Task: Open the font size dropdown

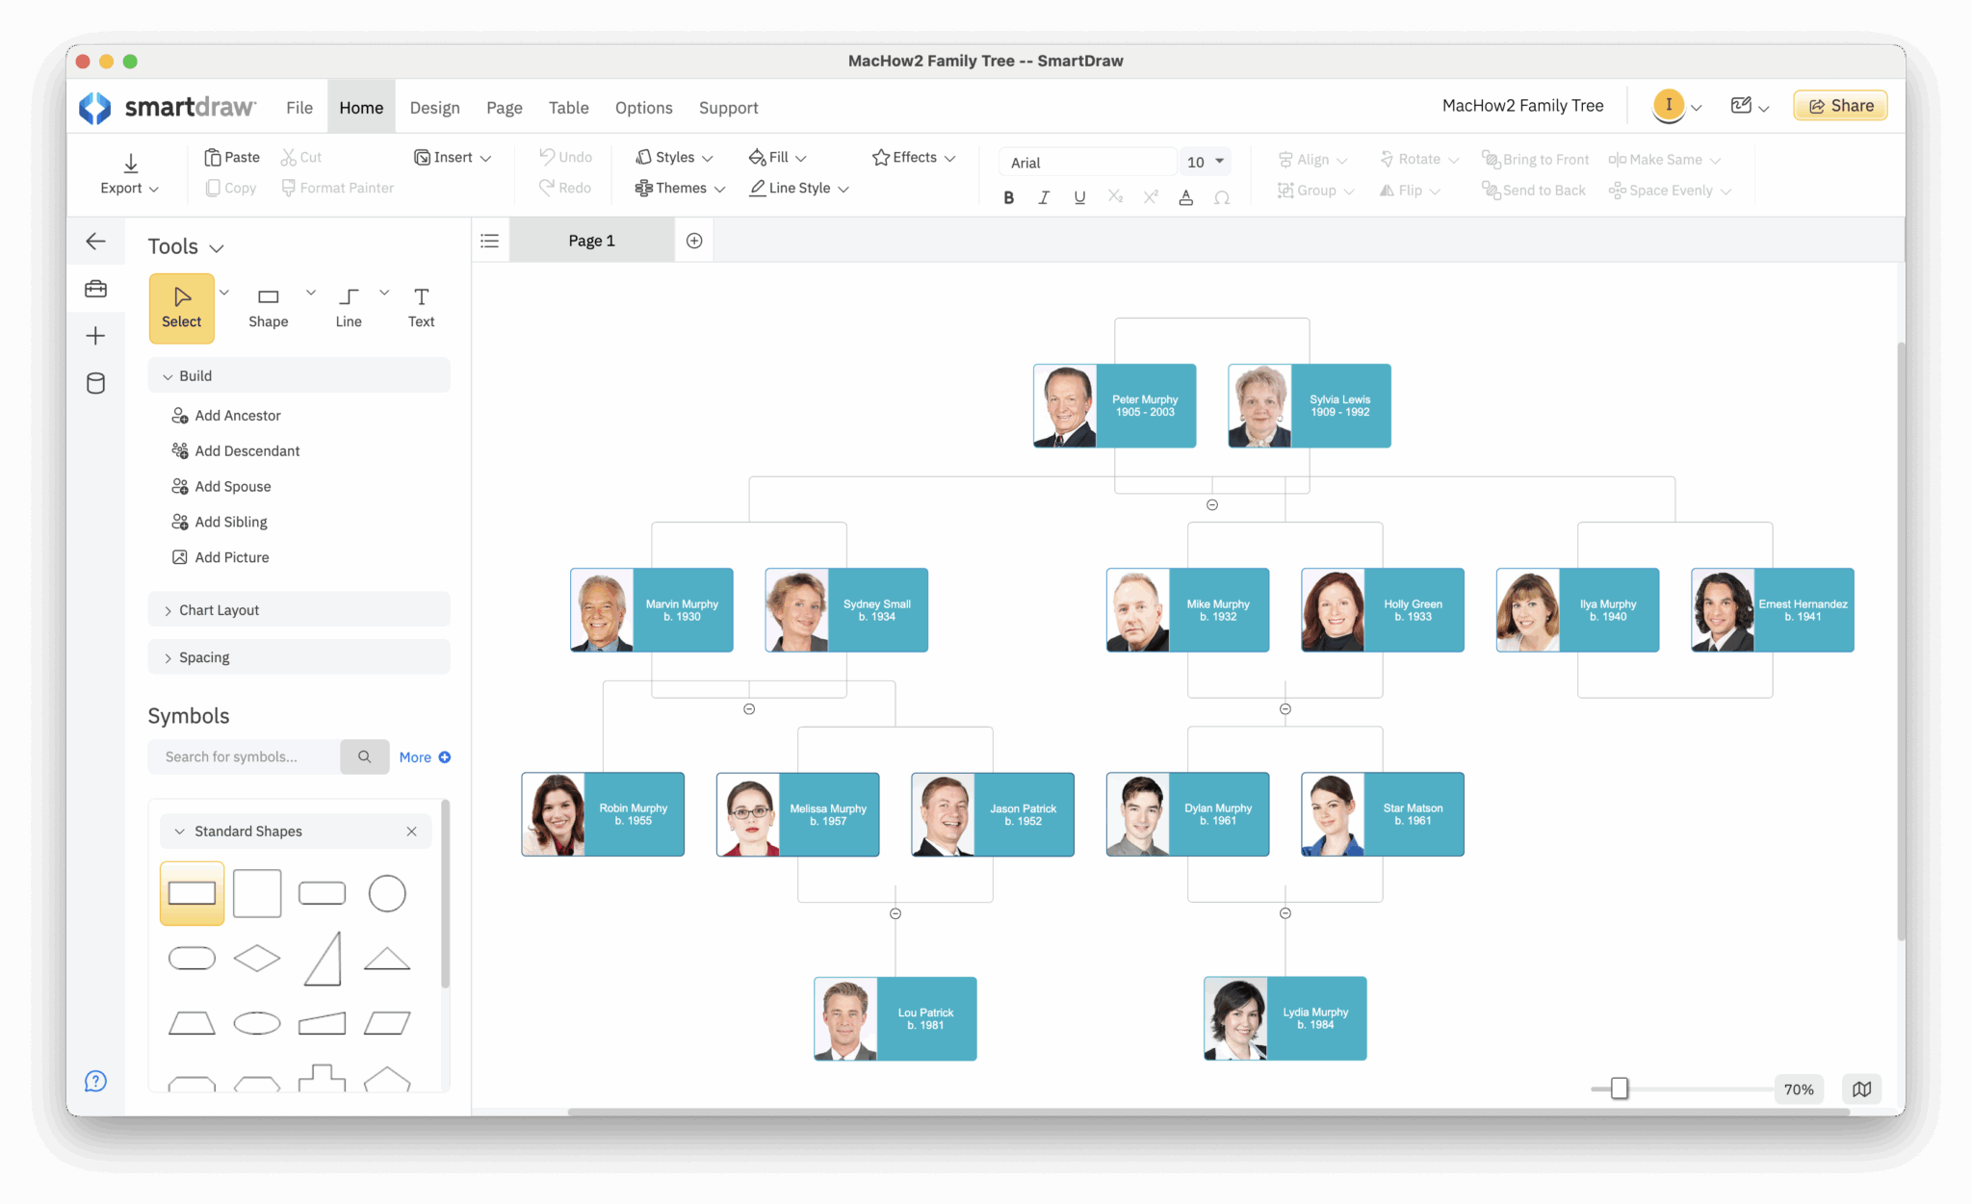Action: pos(1205,161)
